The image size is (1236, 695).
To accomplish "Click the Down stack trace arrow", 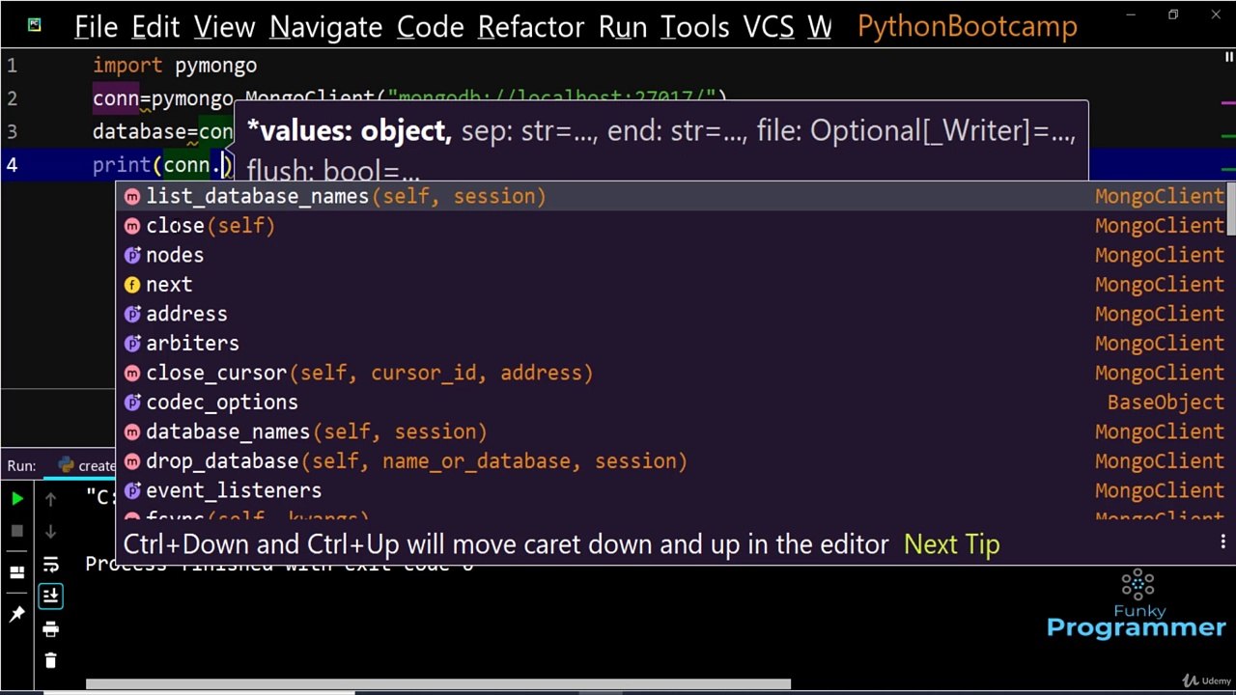I will (x=50, y=531).
